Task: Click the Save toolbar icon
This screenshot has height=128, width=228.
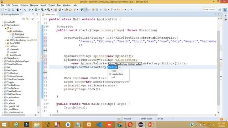Action: (x=9, y=10)
